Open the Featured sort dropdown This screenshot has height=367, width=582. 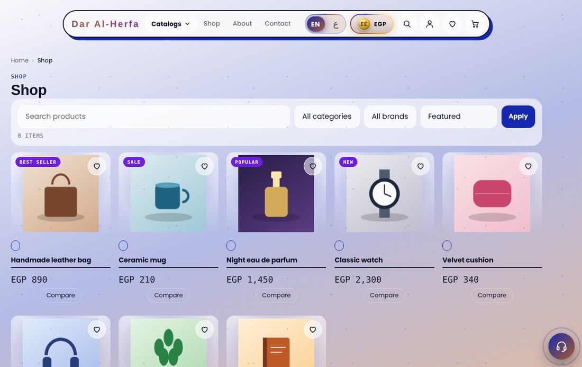click(x=458, y=117)
